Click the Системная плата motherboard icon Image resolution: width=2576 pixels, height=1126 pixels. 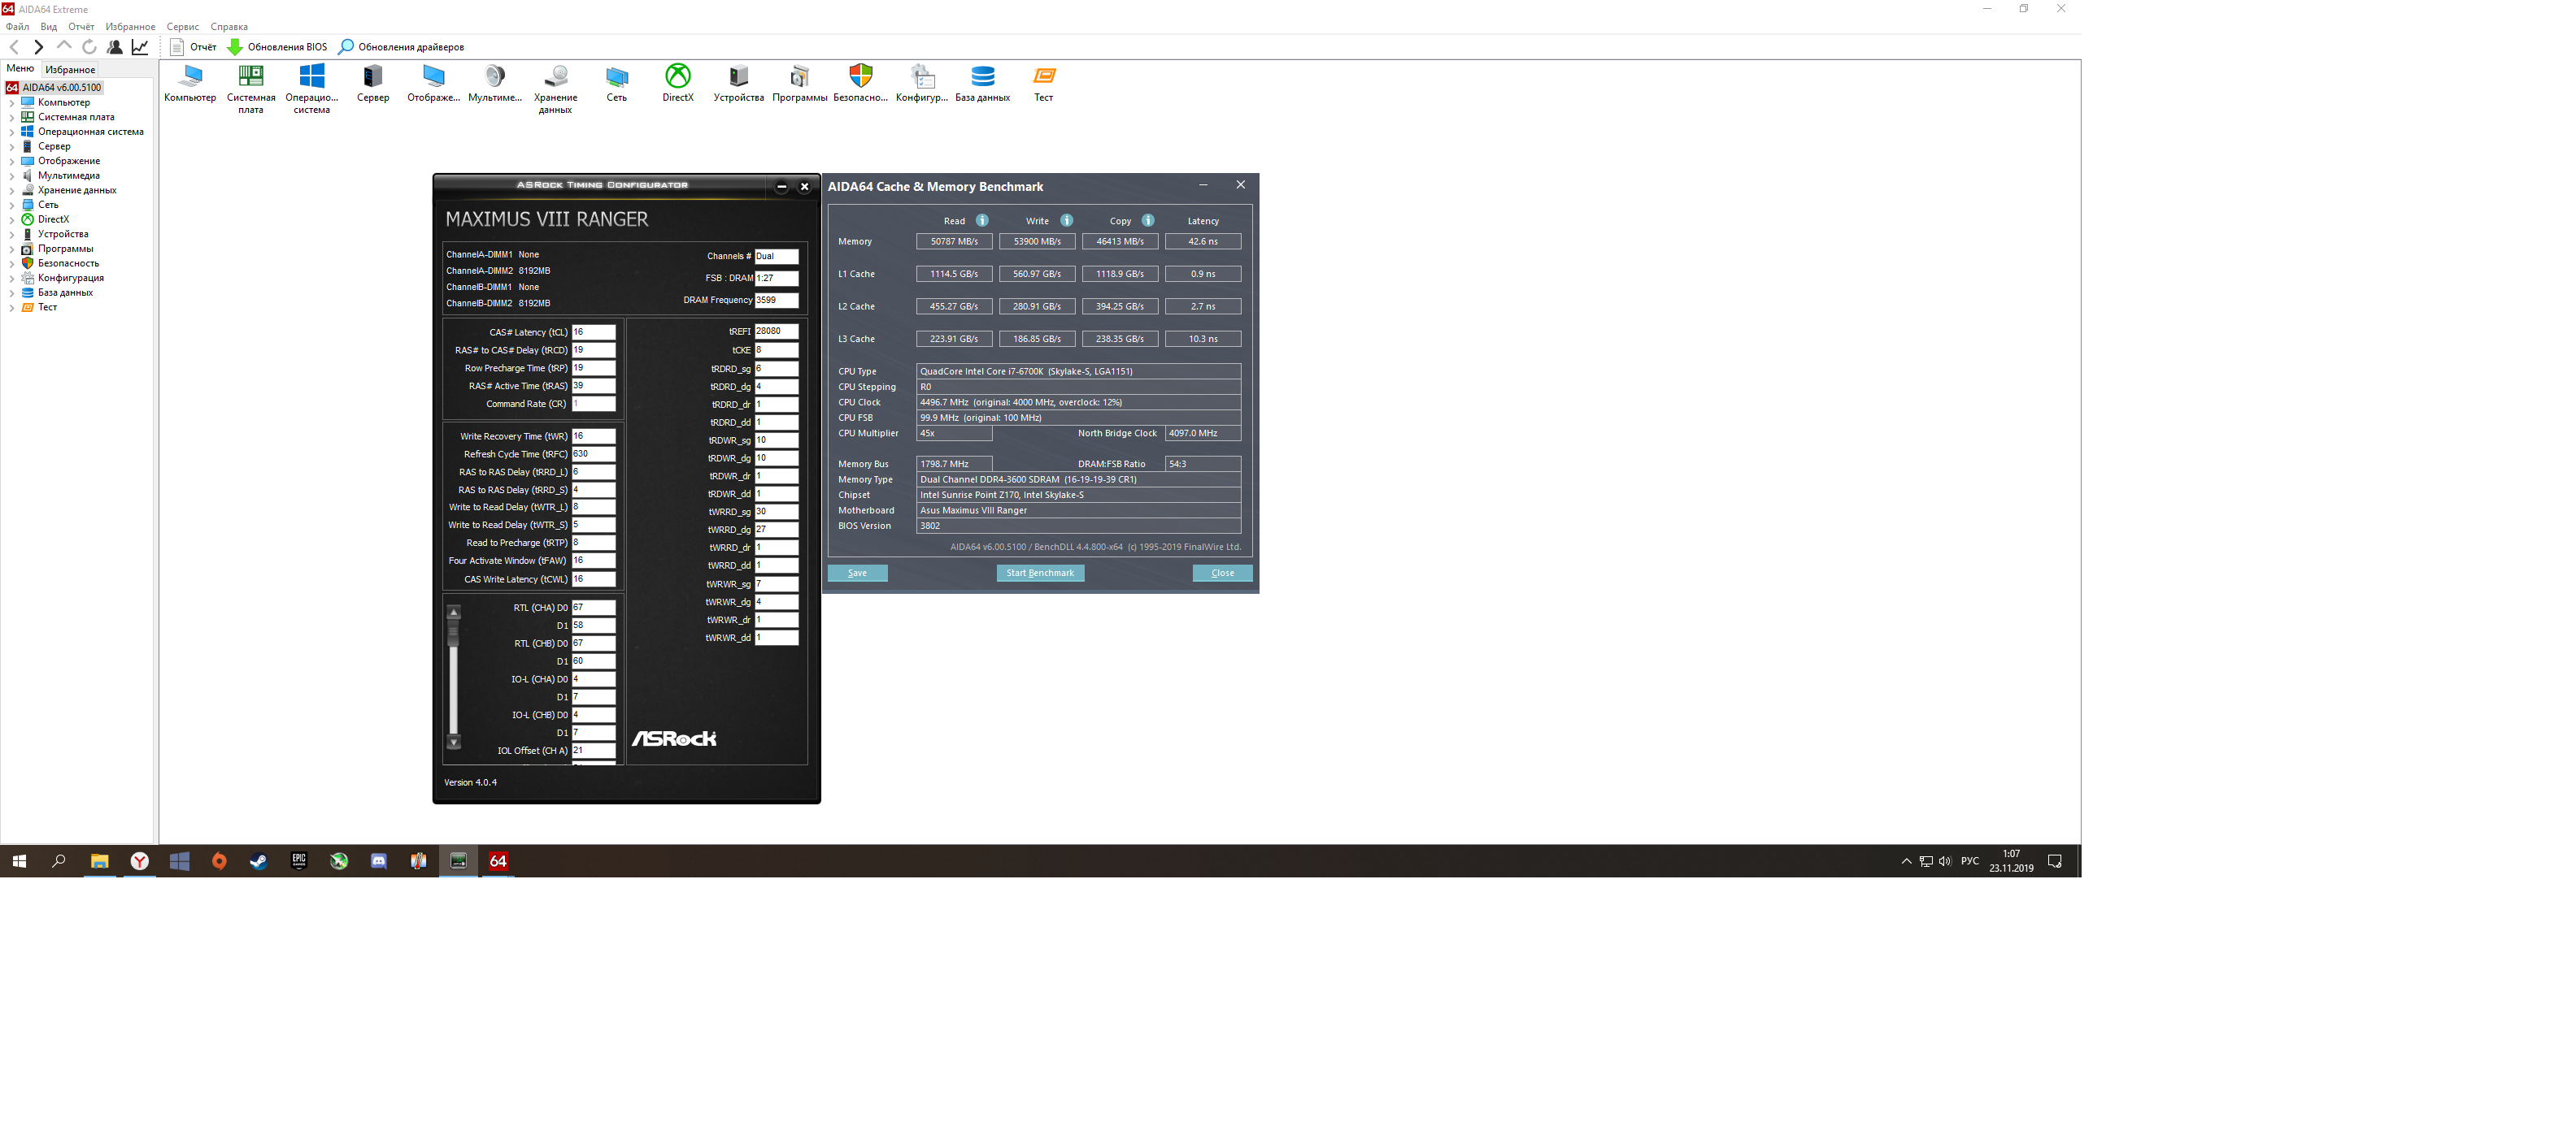(x=250, y=77)
